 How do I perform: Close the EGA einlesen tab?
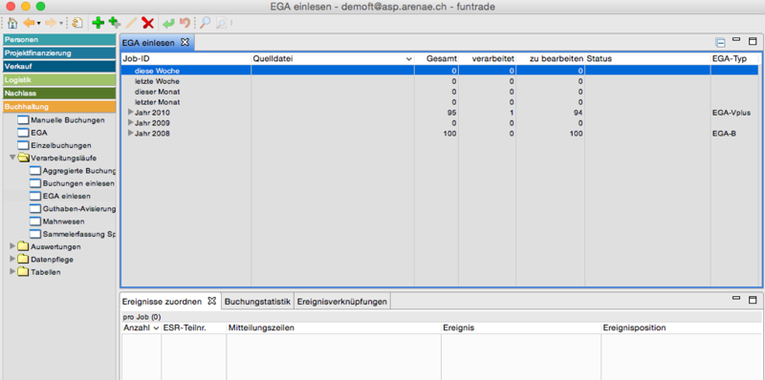(x=185, y=42)
